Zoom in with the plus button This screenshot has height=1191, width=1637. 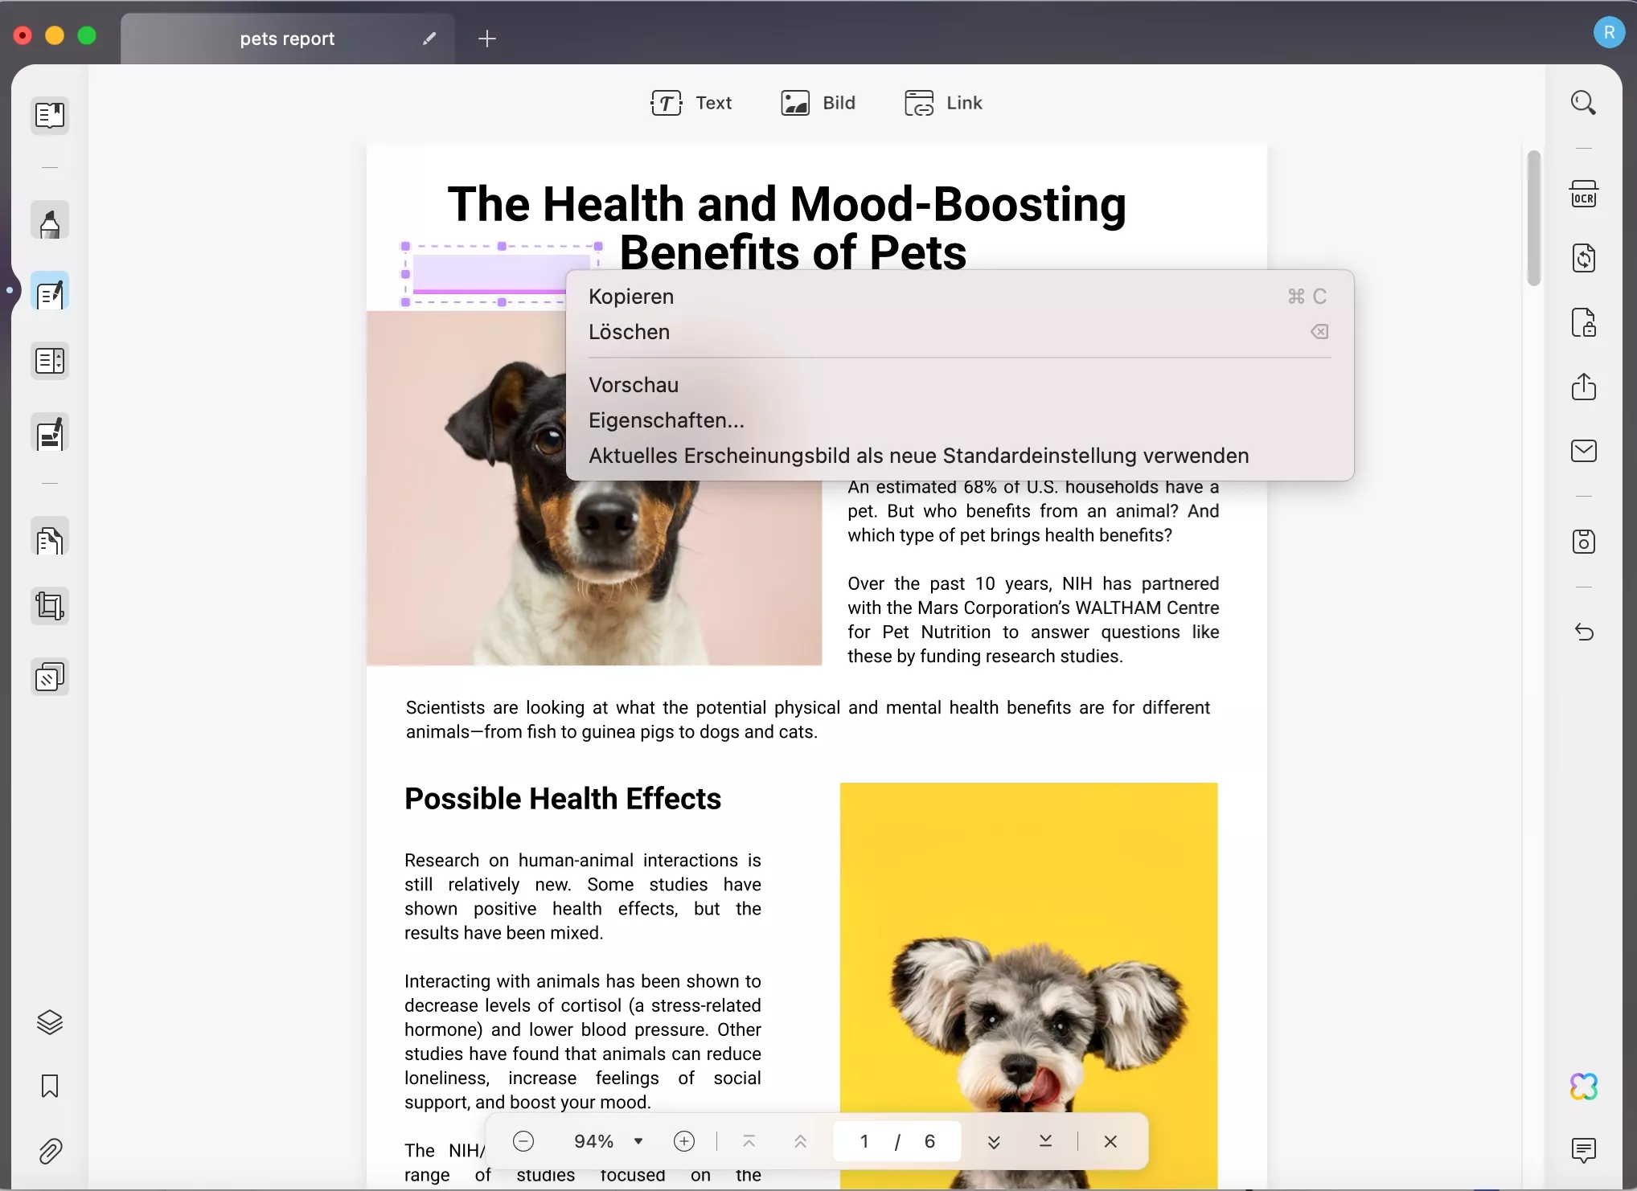[x=684, y=1141]
